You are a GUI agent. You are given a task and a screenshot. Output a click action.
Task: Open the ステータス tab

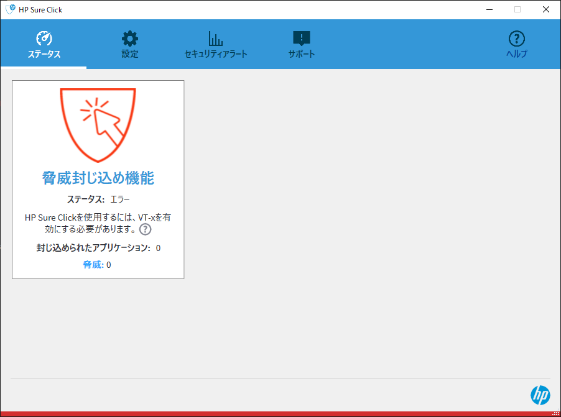(44, 44)
